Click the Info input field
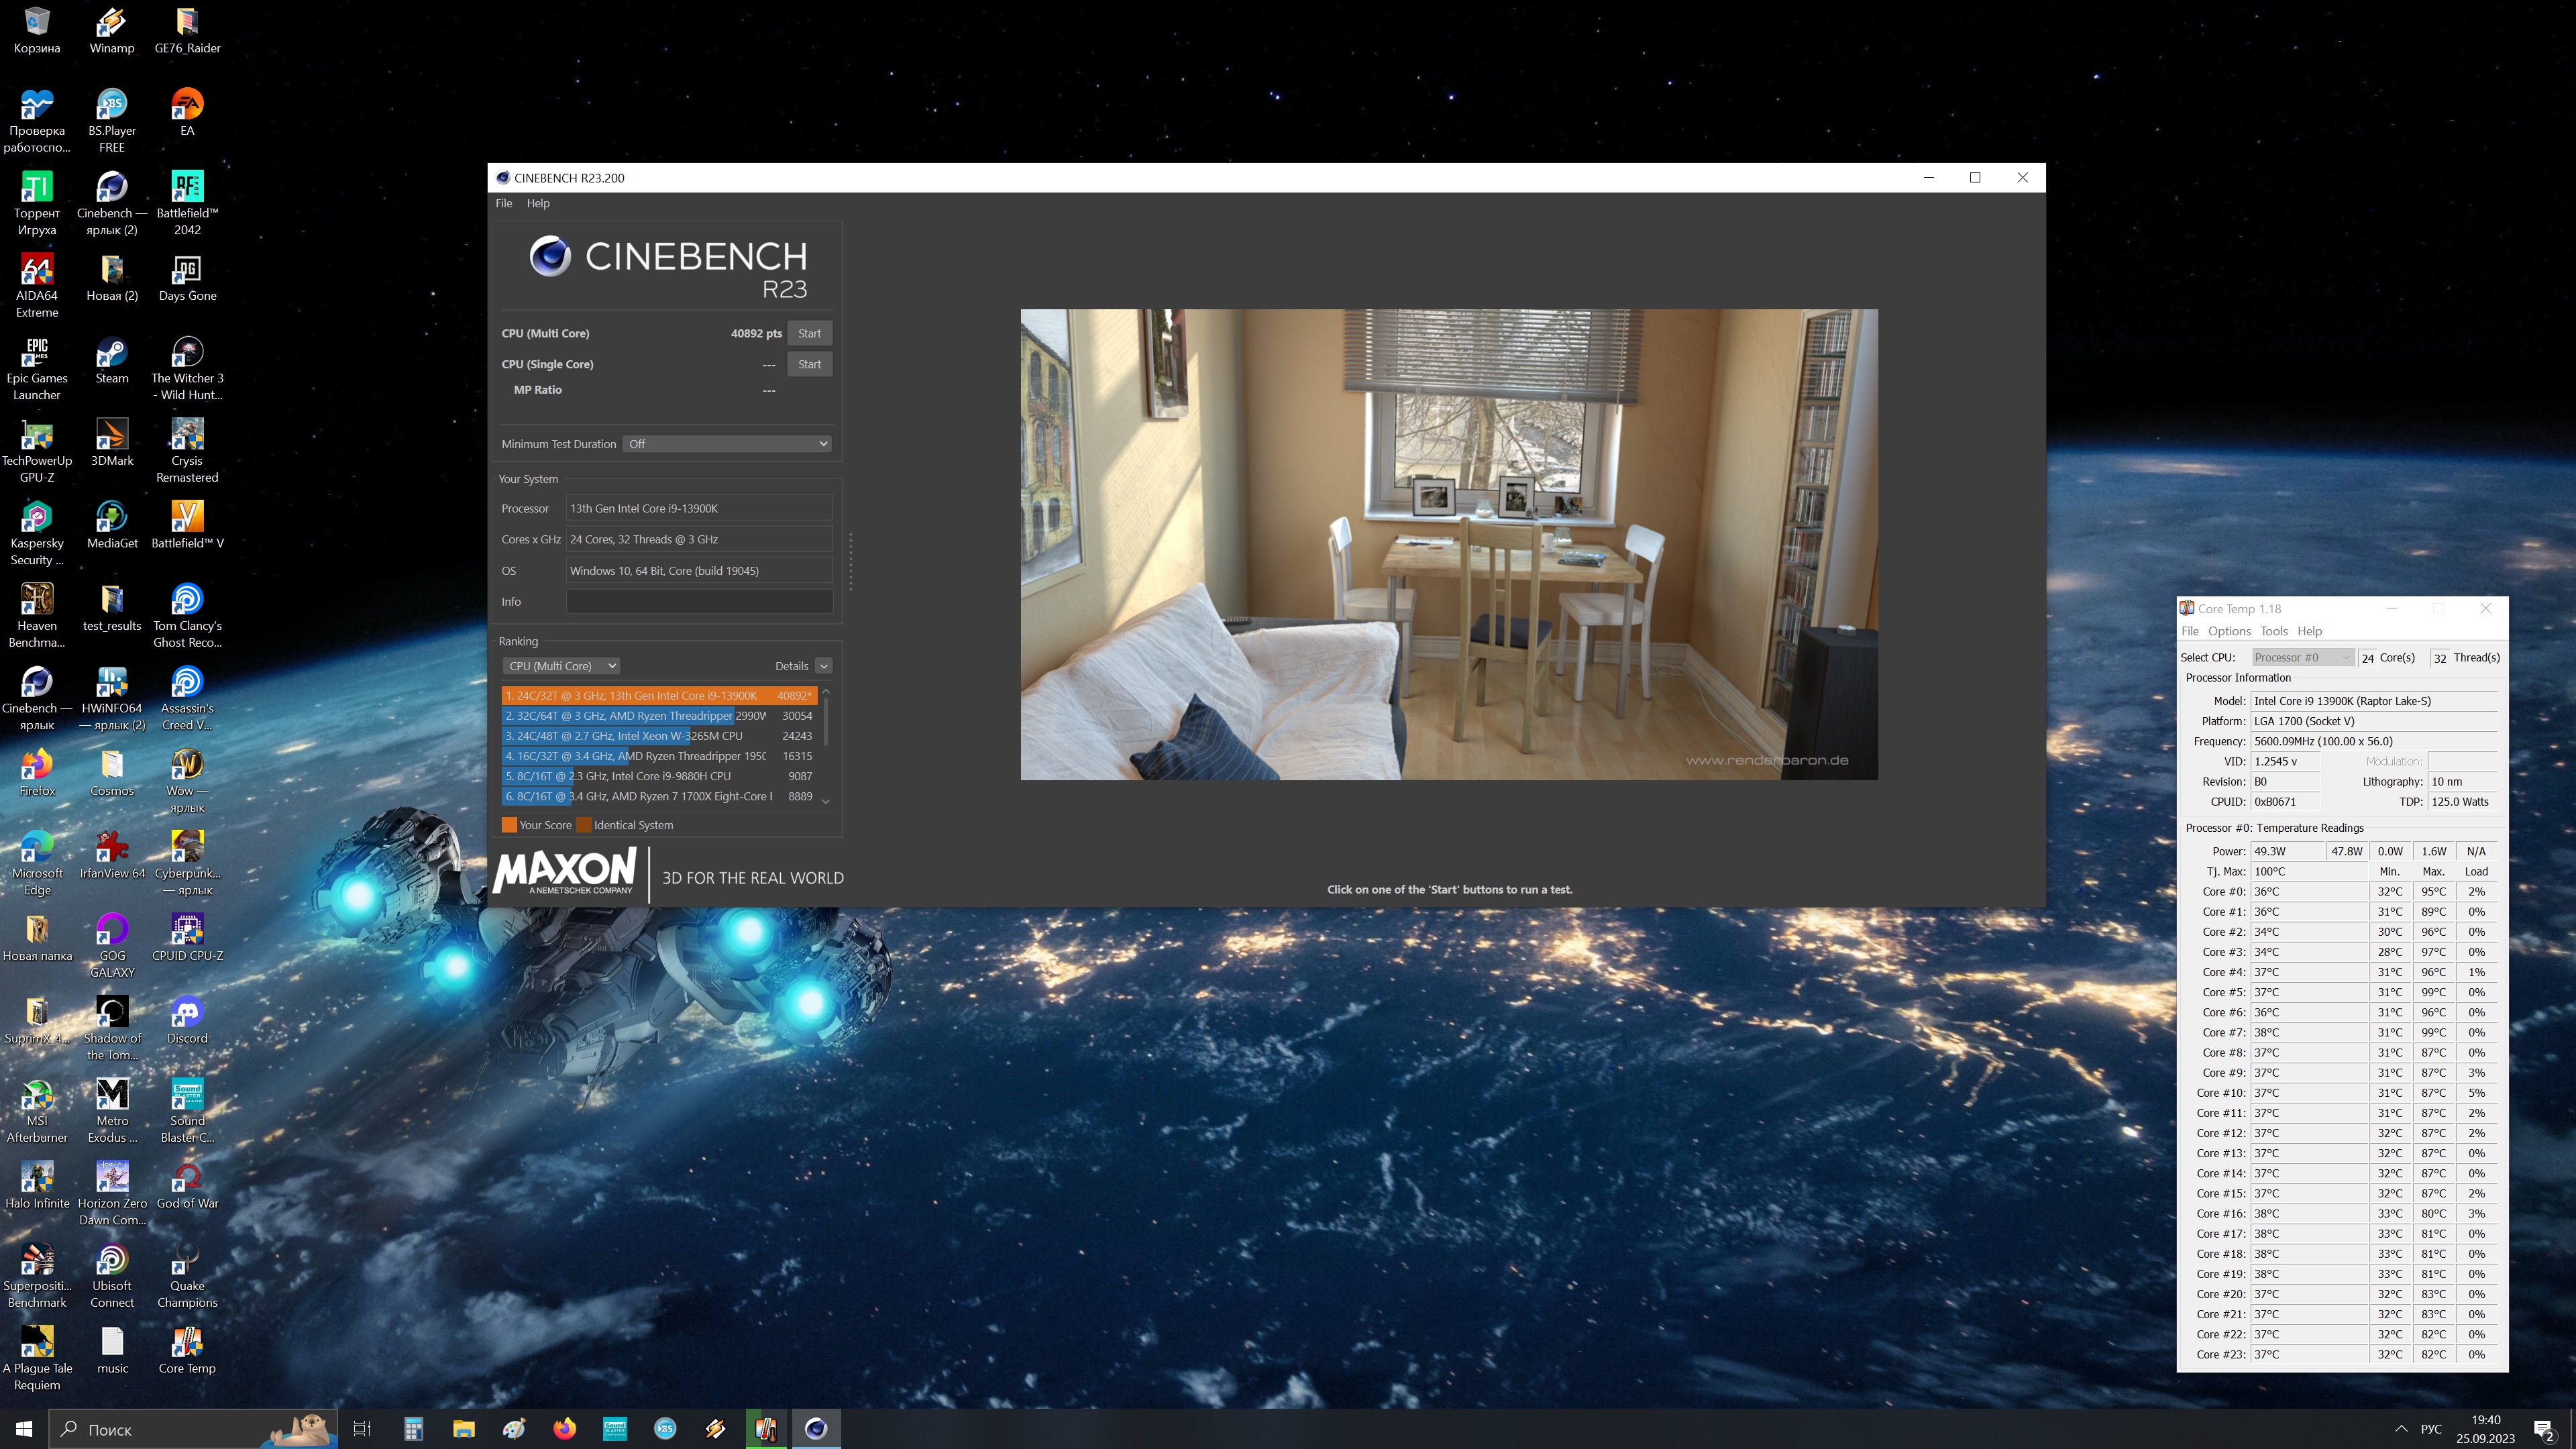Viewport: 2576px width, 1449px height. tap(699, 602)
